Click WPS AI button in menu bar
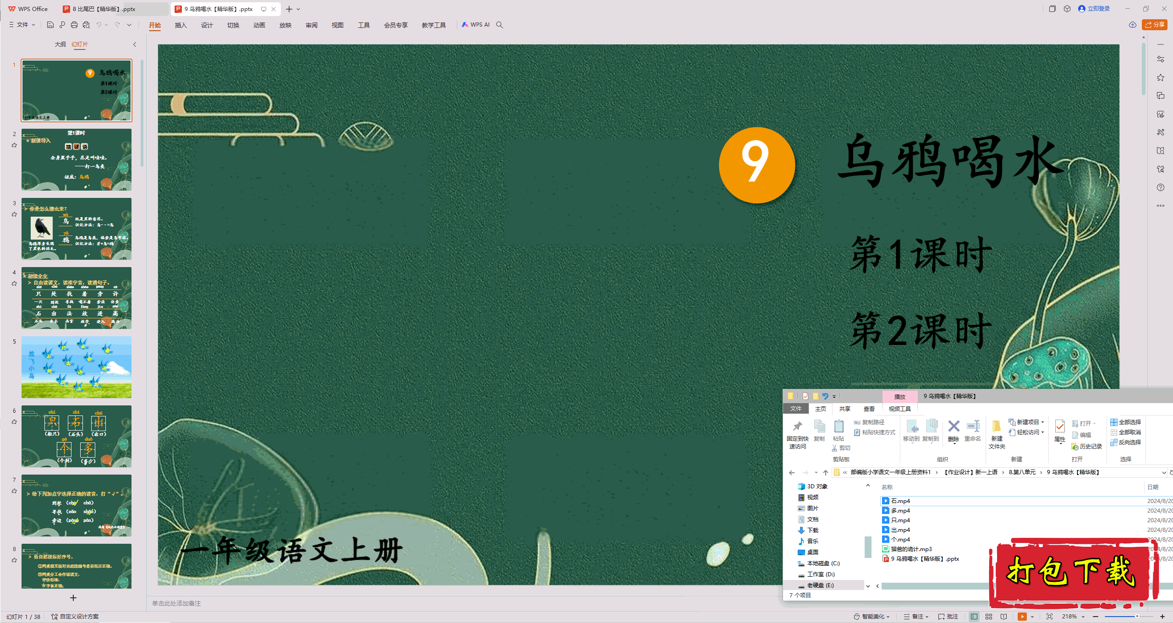This screenshot has height=623, width=1173. 476,25
